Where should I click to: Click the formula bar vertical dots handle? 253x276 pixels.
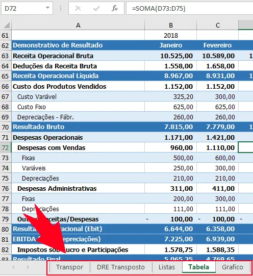61,8
